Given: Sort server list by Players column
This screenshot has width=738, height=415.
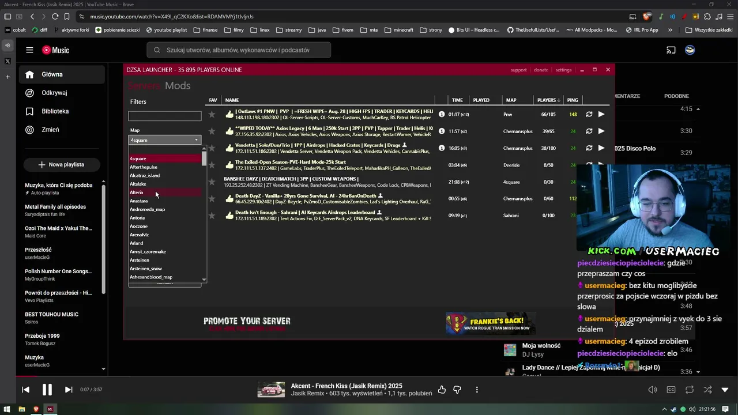Looking at the screenshot, I should point(548,100).
